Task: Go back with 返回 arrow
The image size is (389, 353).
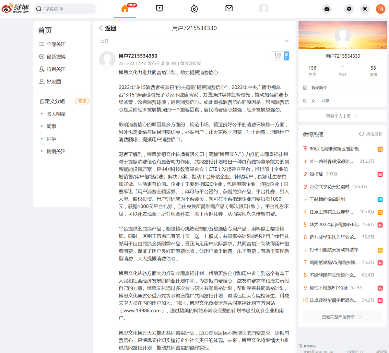Action: (x=108, y=28)
